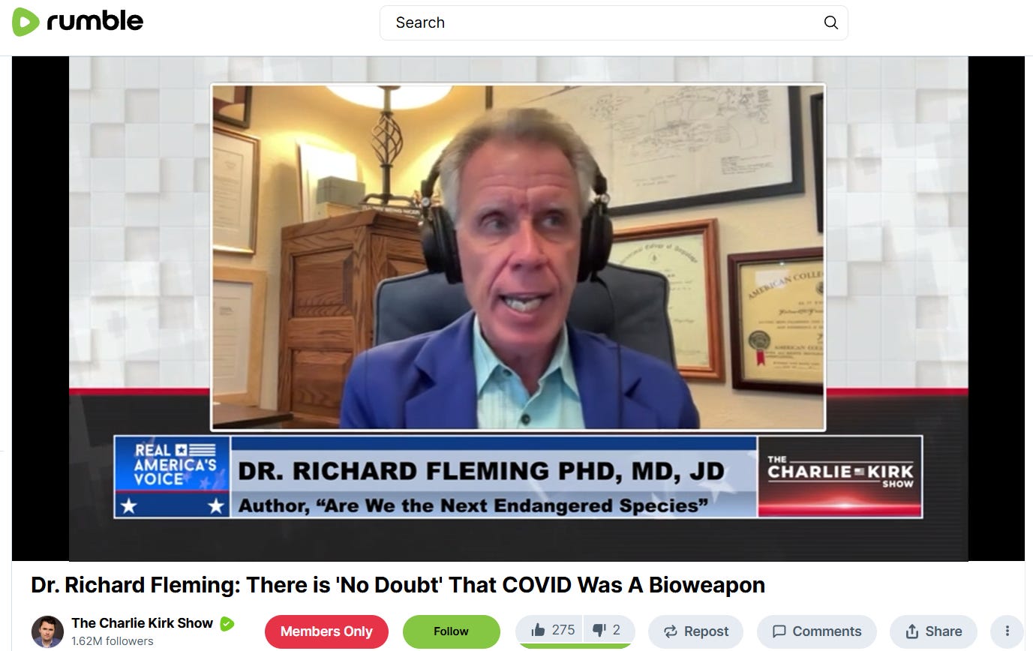Viewport: 1033px width, 651px height.
Task: Play the Dr. Richard Fleming video
Action: (x=518, y=308)
